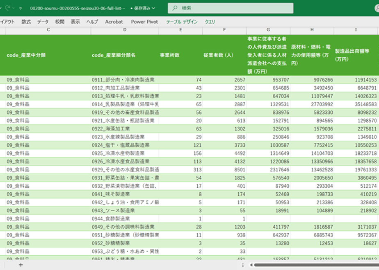Add a new sheet with plus button

[21, 265]
